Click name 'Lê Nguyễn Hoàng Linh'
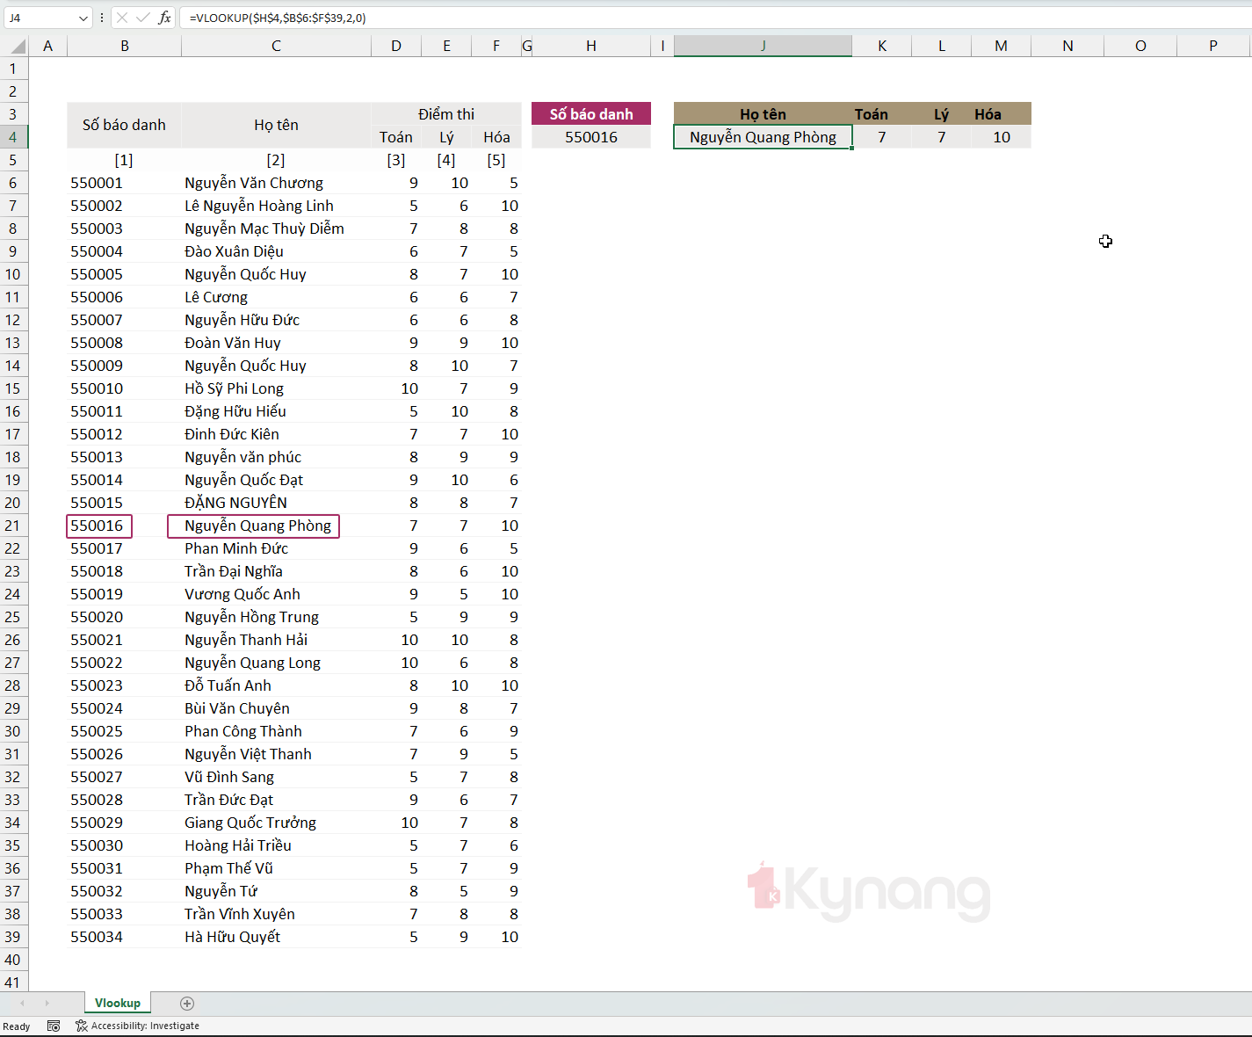The width and height of the screenshot is (1252, 1037). (259, 206)
